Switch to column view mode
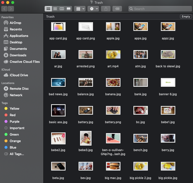The height and width of the screenshot is (183, 193). 62,9
